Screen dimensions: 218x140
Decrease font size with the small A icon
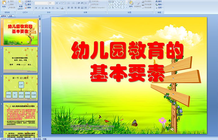pos(60,3)
